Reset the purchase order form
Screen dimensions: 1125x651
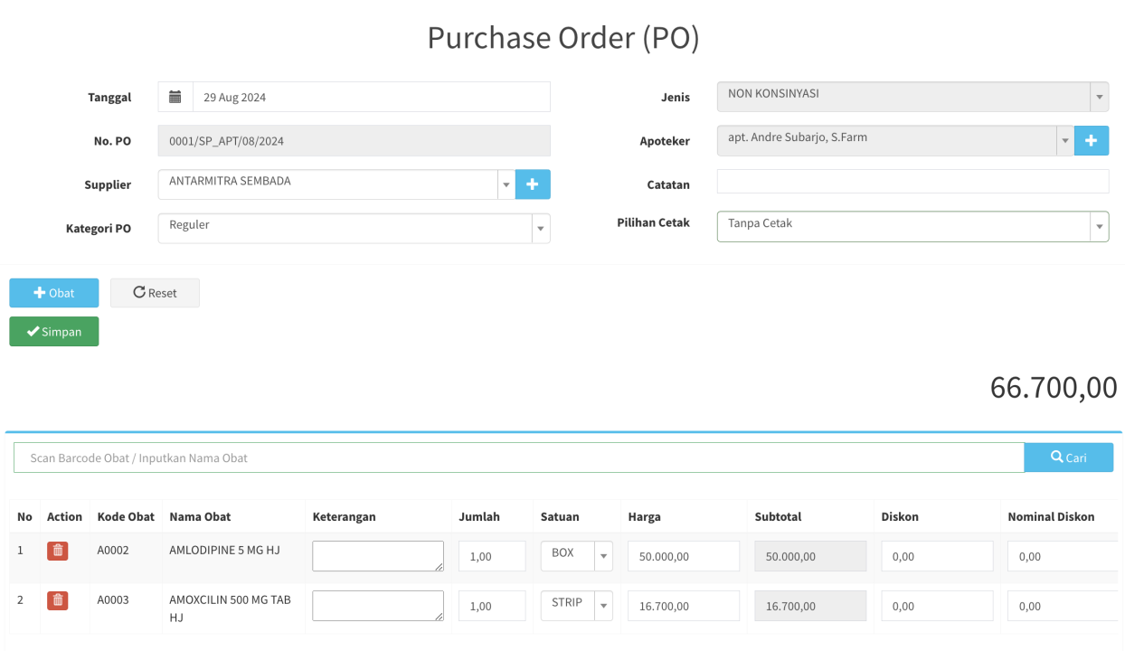(155, 293)
